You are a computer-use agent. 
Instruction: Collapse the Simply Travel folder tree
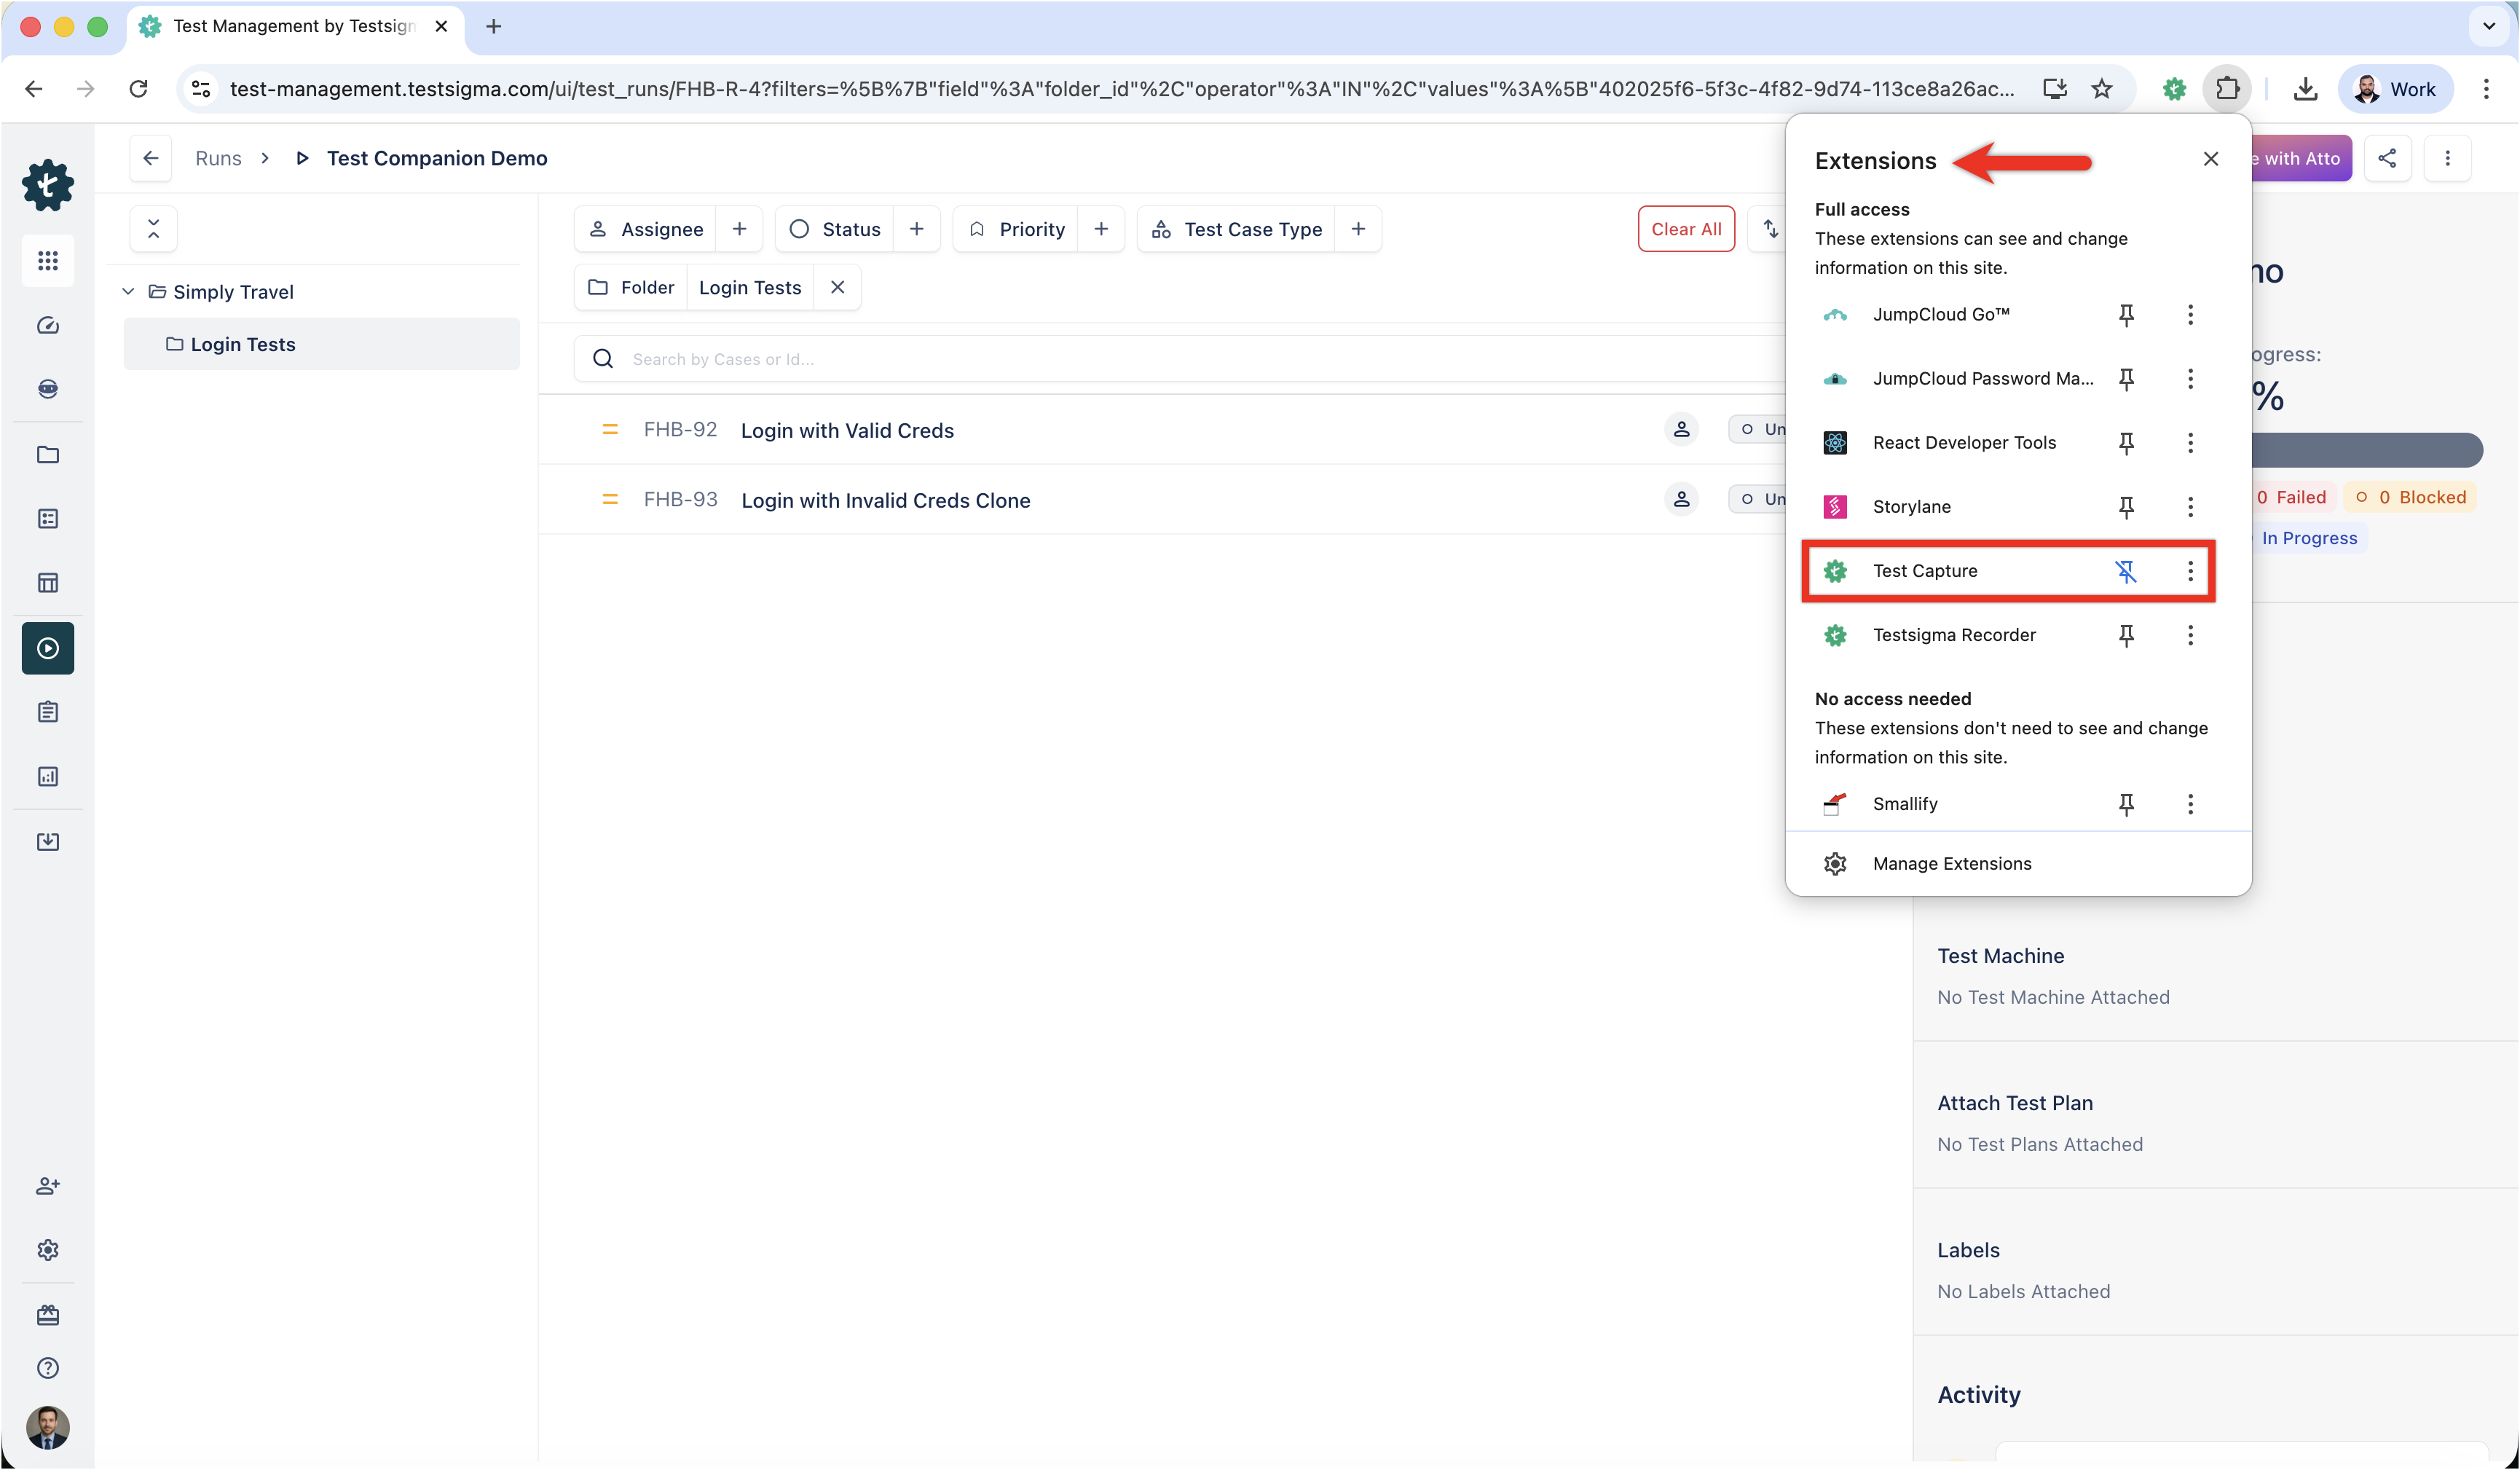tap(128, 292)
